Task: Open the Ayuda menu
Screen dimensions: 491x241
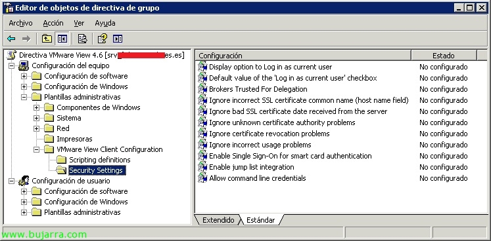Action: [x=105, y=23]
